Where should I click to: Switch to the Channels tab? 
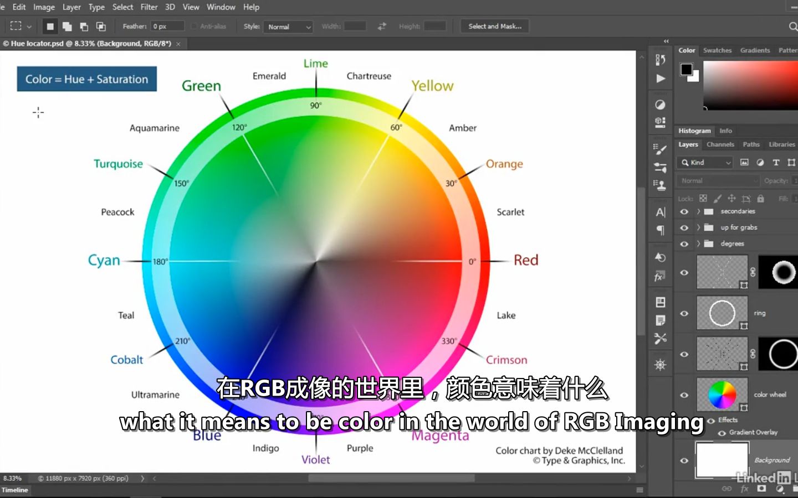tap(720, 144)
